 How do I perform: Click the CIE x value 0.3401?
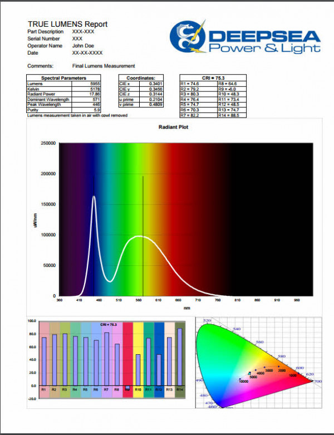point(156,84)
